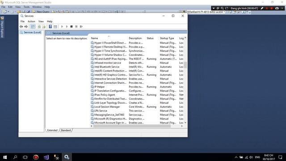Click the scroll-down arrow of services list
Screen dimensions: 286x161
click(185, 123)
